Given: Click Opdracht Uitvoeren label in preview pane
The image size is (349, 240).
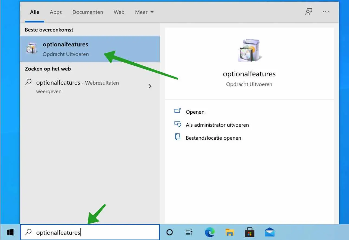Looking at the screenshot, I should tap(249, 84).
